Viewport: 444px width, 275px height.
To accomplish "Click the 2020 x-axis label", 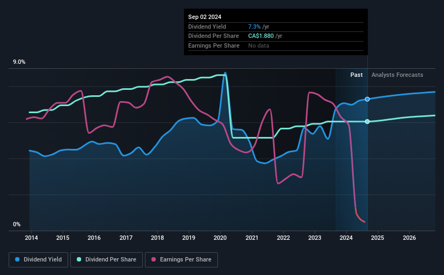I will click(220, 238).
